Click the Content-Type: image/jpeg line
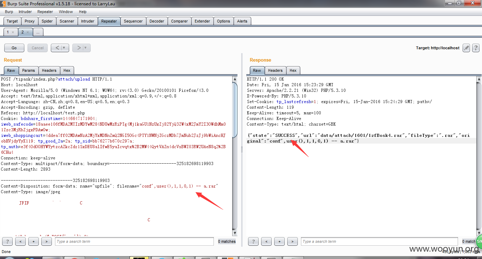The width and height of the screenshot is (482, 259). [x=30, y=192]
